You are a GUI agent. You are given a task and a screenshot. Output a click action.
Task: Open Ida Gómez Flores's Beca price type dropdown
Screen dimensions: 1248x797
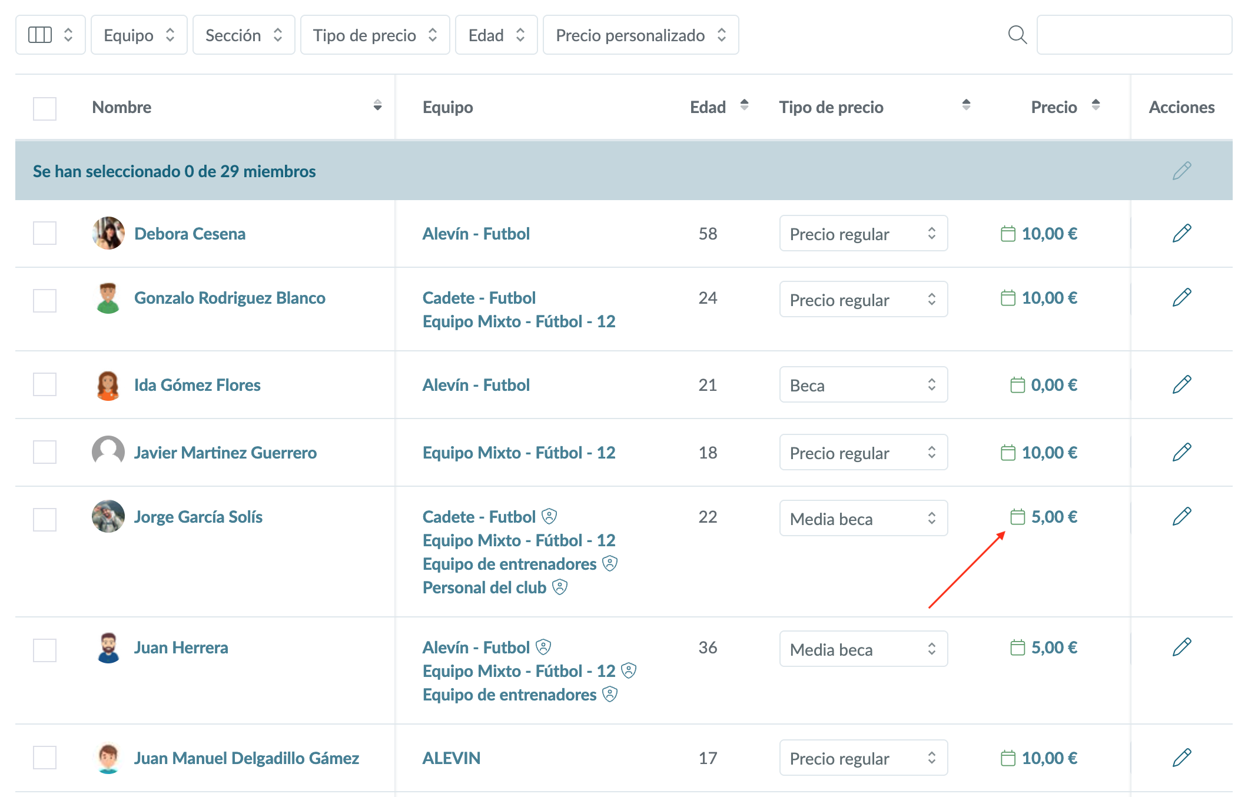tap(863, 385)
